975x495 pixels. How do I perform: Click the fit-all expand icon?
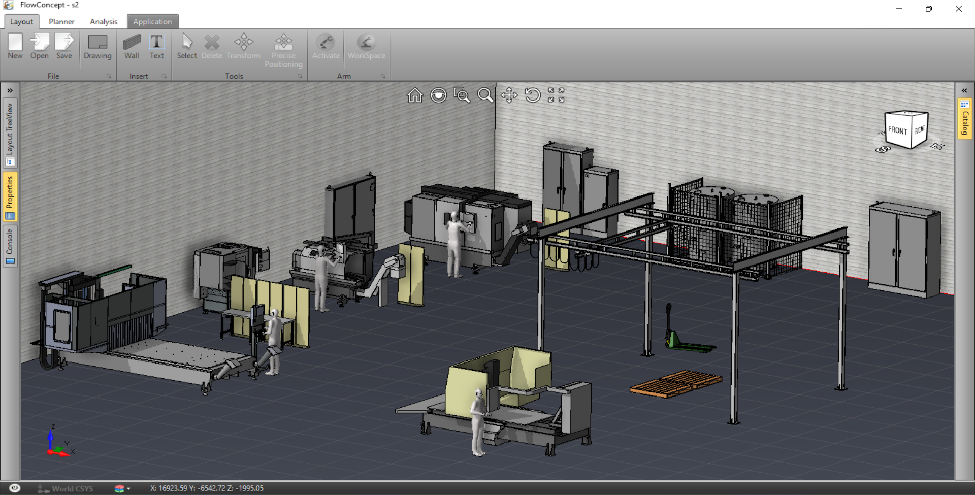point(556,95)
